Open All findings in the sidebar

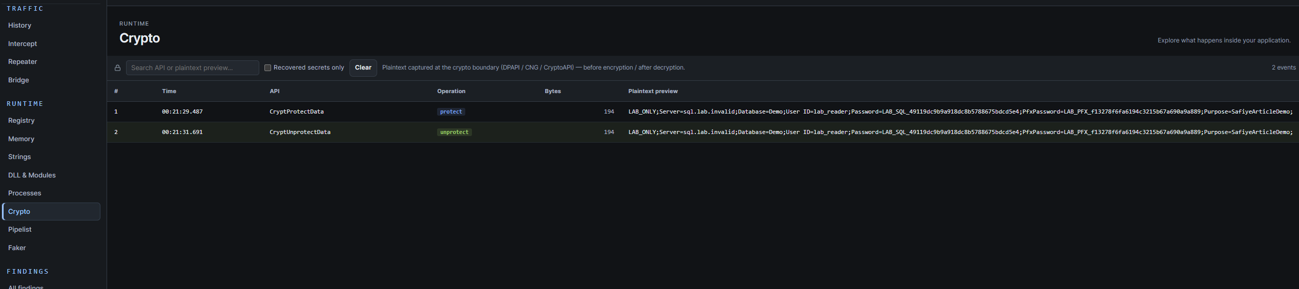(x=26, y=286)
